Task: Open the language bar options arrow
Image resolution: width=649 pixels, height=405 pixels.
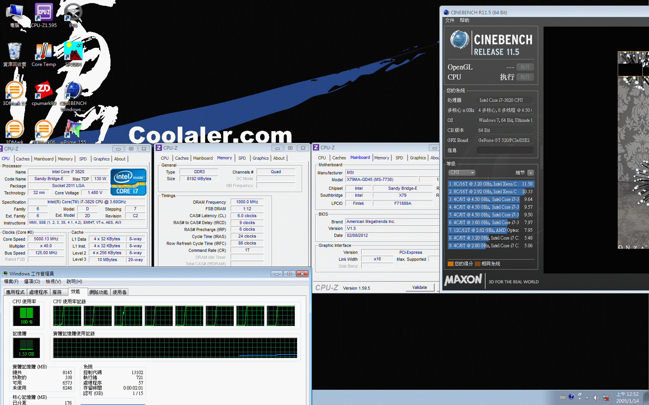Action: pyautogui.click(x=580, y=398)
